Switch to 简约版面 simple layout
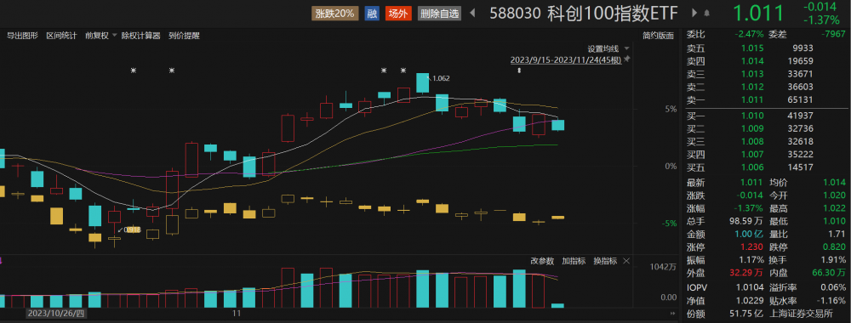 (x=659, y=36)
